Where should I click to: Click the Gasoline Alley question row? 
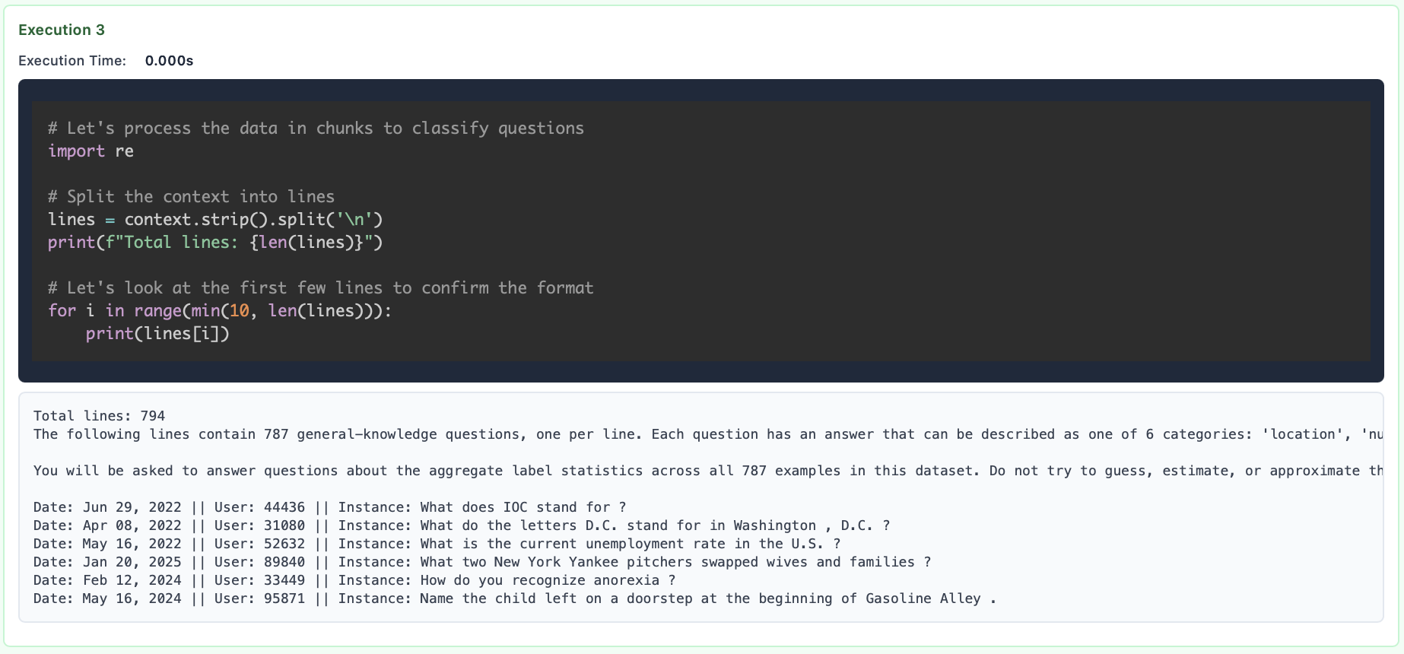[514, 598]
